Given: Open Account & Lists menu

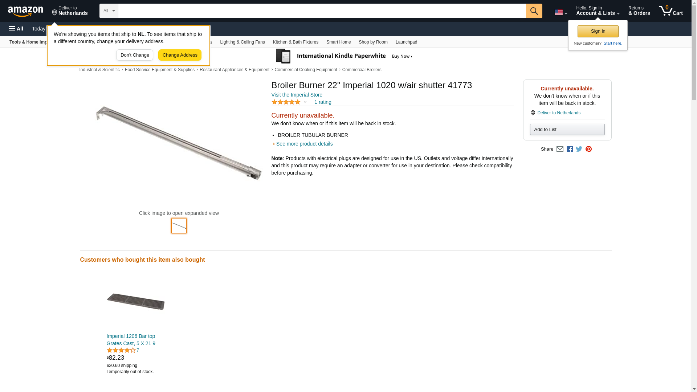Looking at the screenshot, I should [598, 11].
